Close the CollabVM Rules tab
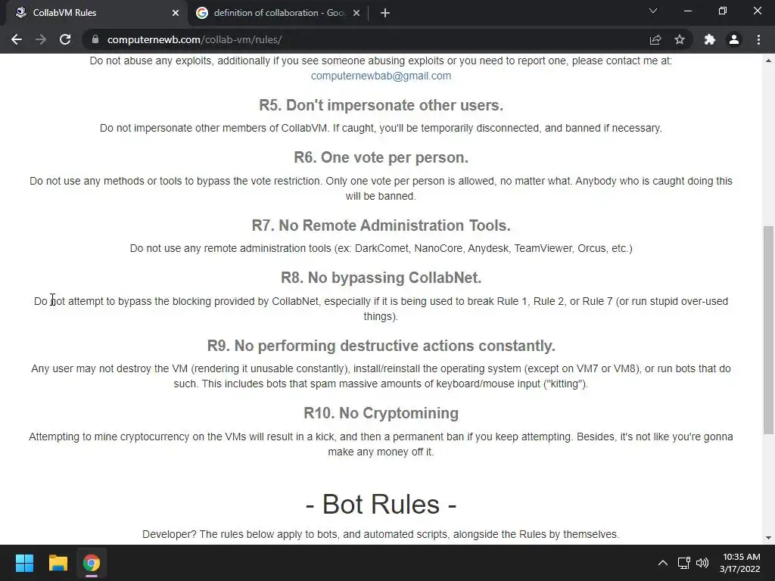This screenshot has height=581, width=775. [x=176, y=13]
